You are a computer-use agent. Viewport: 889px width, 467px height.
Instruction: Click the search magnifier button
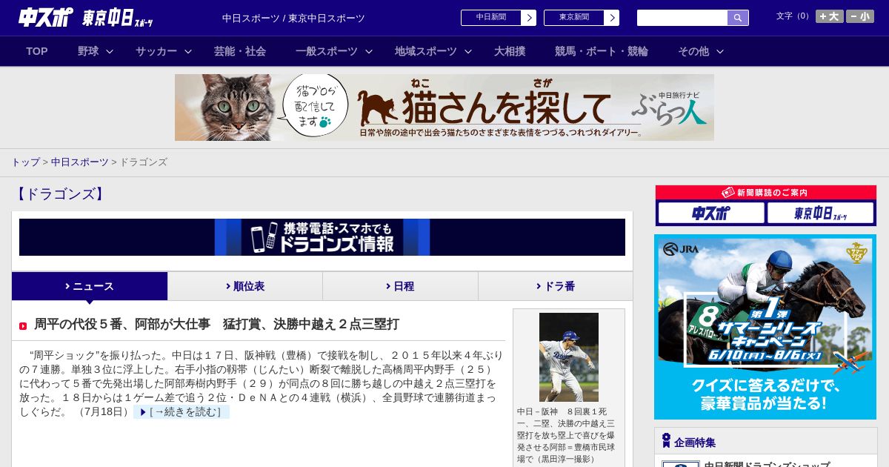(738, 18)
